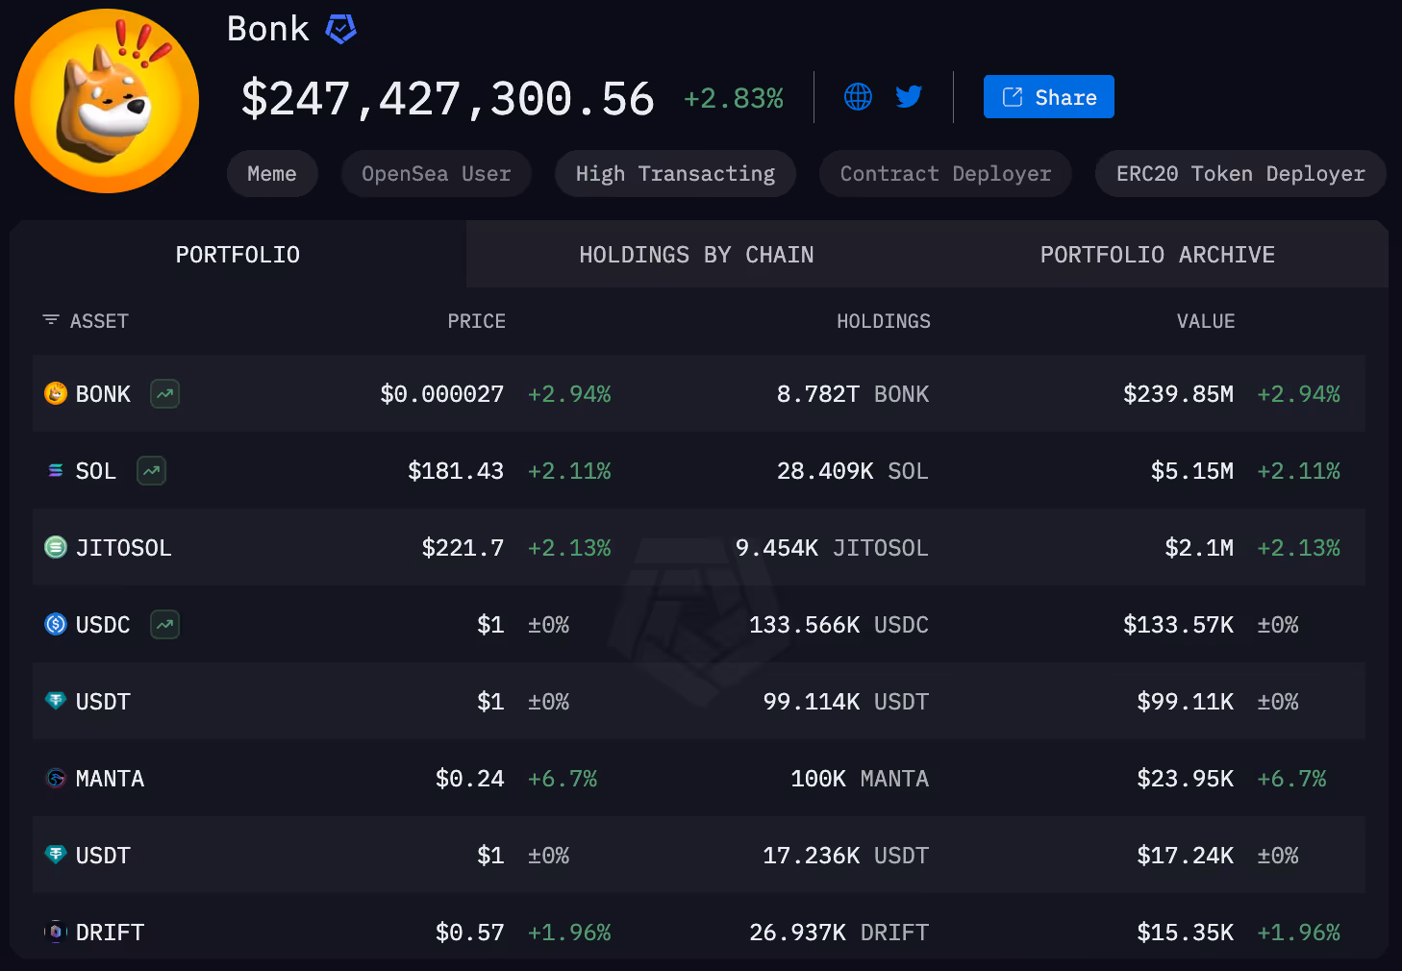Click the USDC token icon
Image resolution: width=1402 pixels, height=971 pixels.
[56, 624]
